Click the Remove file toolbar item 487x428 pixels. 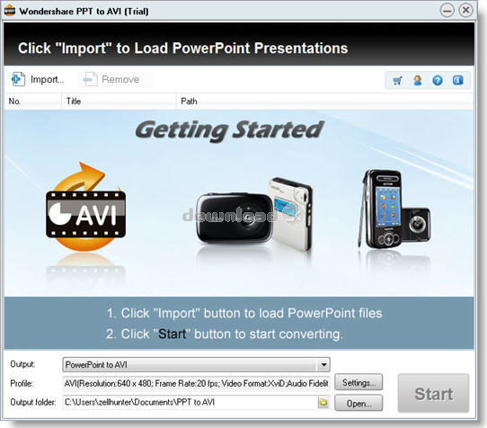[x=111, y=79]
